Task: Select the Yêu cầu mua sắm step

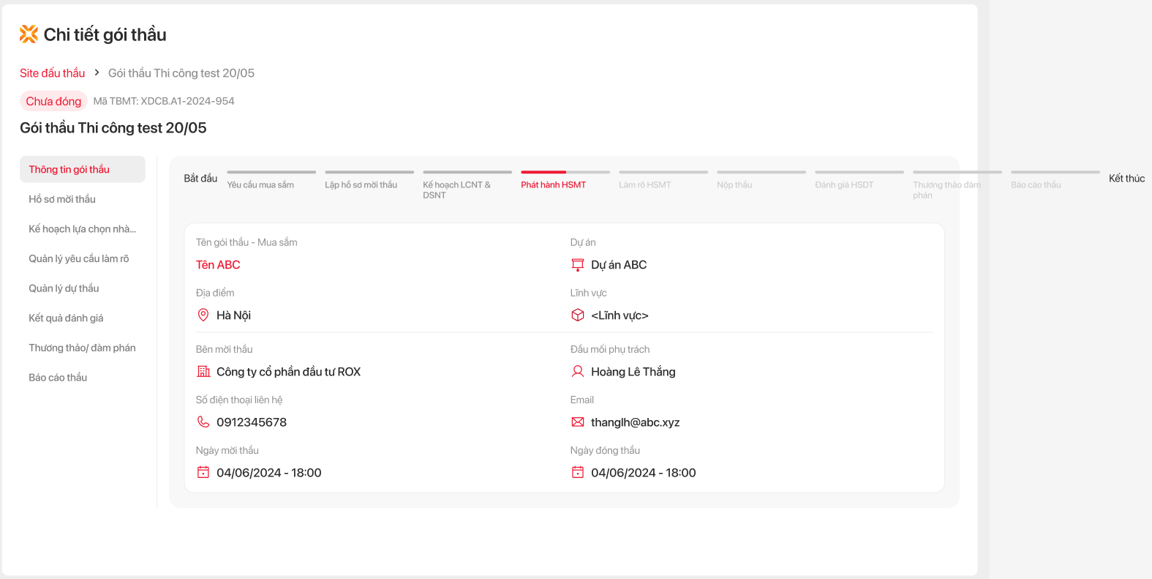Action: pos(260,184)
